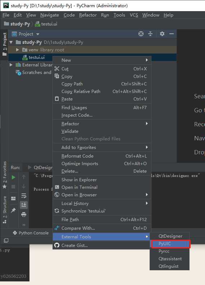Viewport: 205px width, 285px height.
Task: Open the 1: Project side tab
Action: 5,44
